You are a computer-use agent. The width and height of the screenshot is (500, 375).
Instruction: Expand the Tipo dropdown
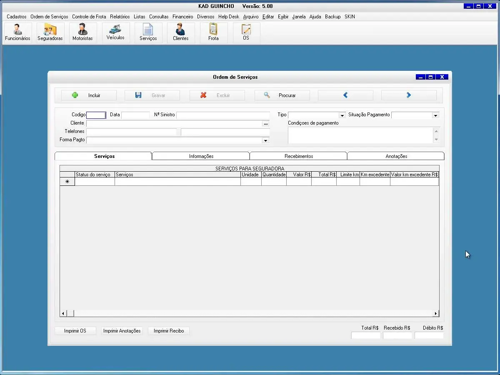(342, 115)
